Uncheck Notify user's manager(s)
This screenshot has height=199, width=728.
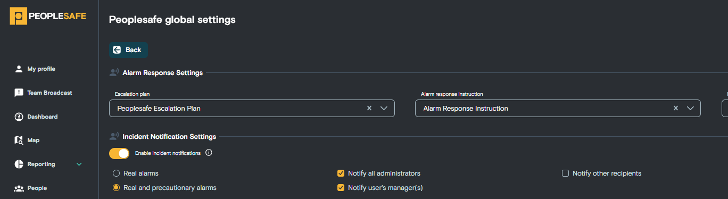coord(341,188)
